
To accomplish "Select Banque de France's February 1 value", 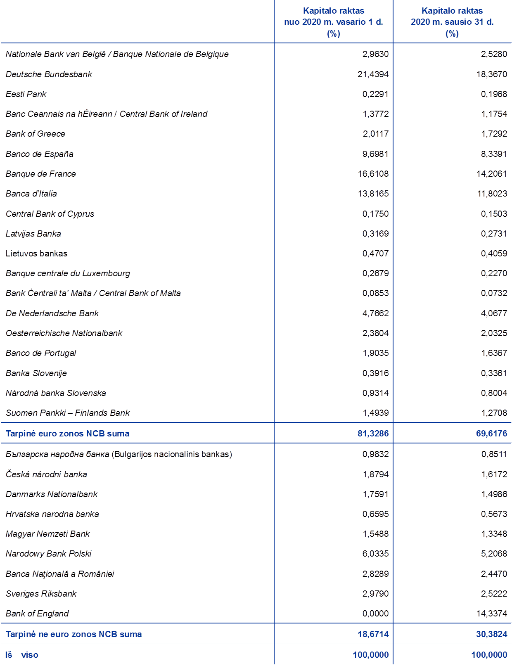I will pyautogui.click(x=373, y=174).
